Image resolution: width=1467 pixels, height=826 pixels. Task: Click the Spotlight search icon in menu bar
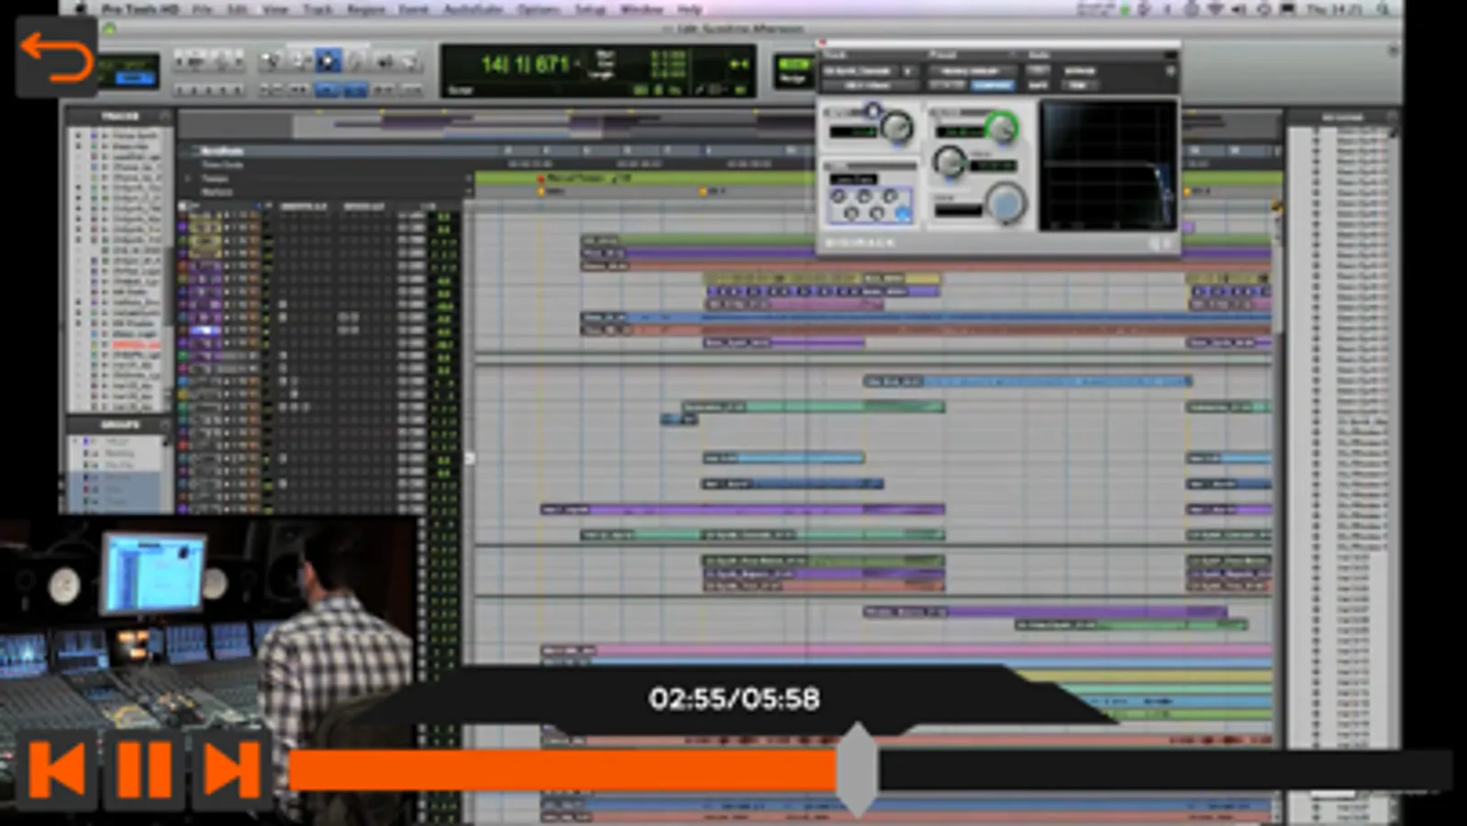tap(1382, 9)
